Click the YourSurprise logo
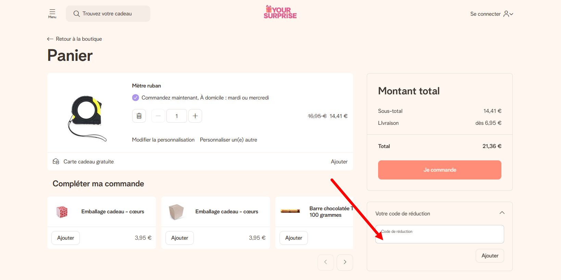 click(280, 12)
